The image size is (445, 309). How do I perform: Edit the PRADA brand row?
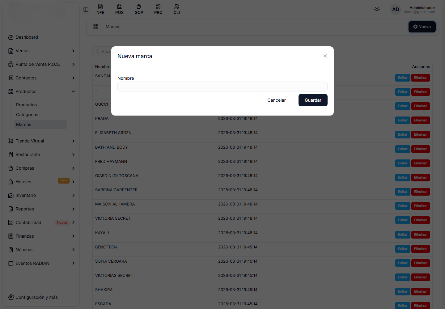[x=403, y=120]
